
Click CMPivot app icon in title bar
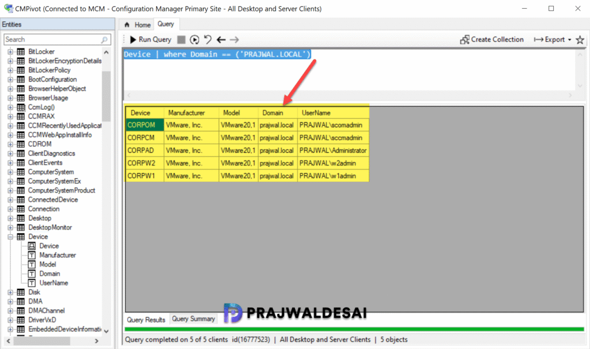pos(8,8)
